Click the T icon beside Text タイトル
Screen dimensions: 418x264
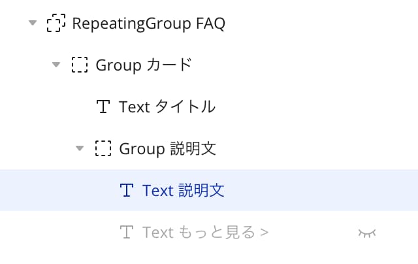pos(103,107)
